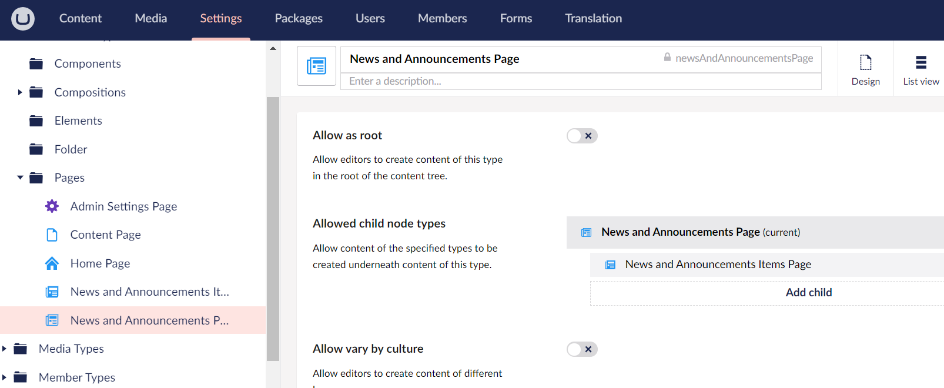Select News and Announcements Page (current) entry

755,232
